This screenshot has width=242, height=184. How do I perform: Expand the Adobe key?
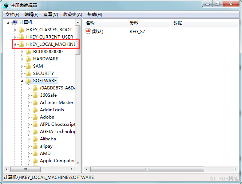(29, 117)
